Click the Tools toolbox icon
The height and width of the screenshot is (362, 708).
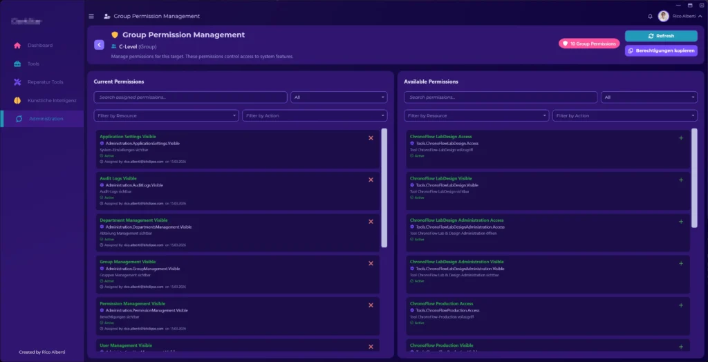(x=17, y=64)
